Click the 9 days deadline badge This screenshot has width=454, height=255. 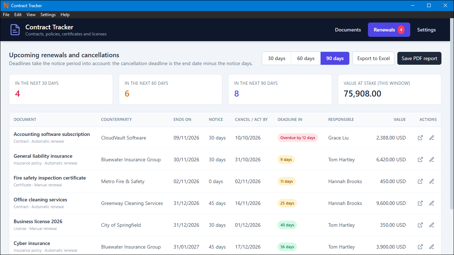286,160
